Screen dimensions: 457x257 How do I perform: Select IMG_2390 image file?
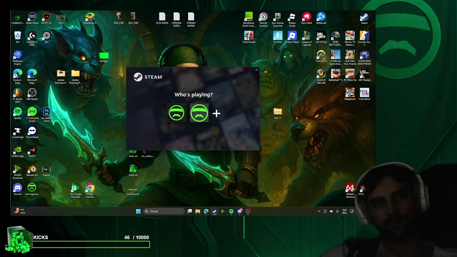[119, 19]
